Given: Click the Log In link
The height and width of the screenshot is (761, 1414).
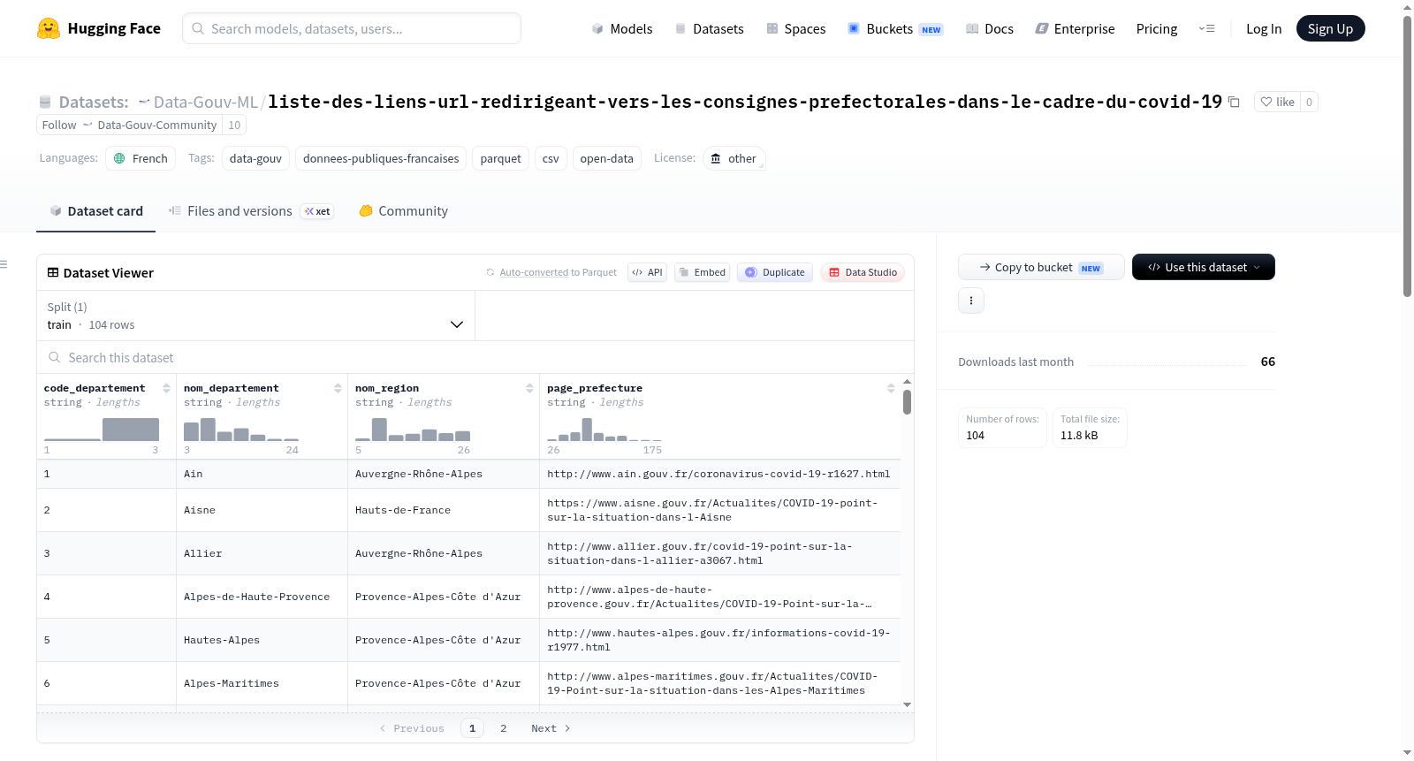Looking at the screenshot, I should coord(1263,28).
